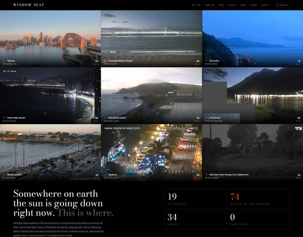
Task: Open the Stars menu item
Action: pyautogui.click(x=254, y=5)
